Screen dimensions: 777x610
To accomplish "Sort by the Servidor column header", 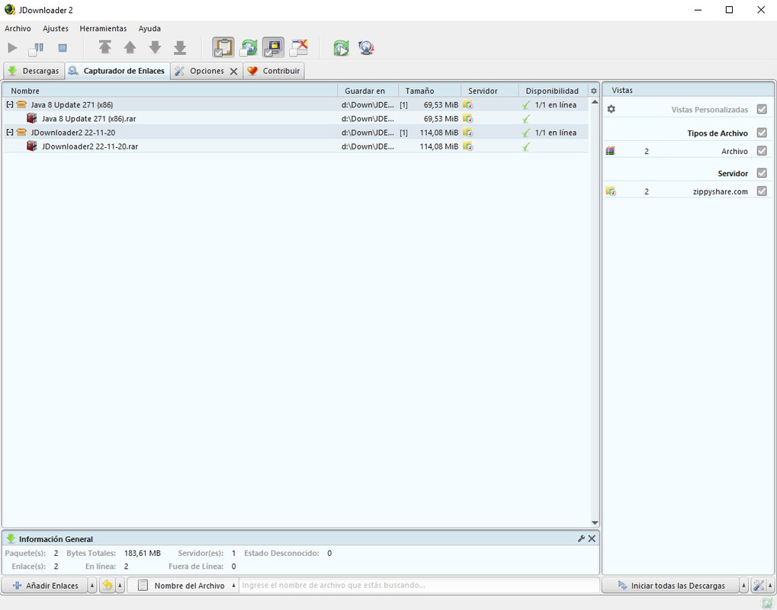I will (x=490, y=91).
